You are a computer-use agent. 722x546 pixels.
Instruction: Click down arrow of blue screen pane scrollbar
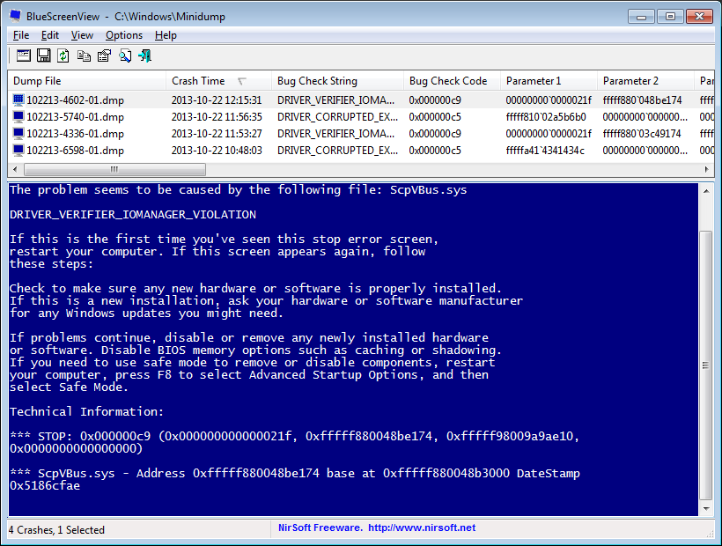[706, 509]
